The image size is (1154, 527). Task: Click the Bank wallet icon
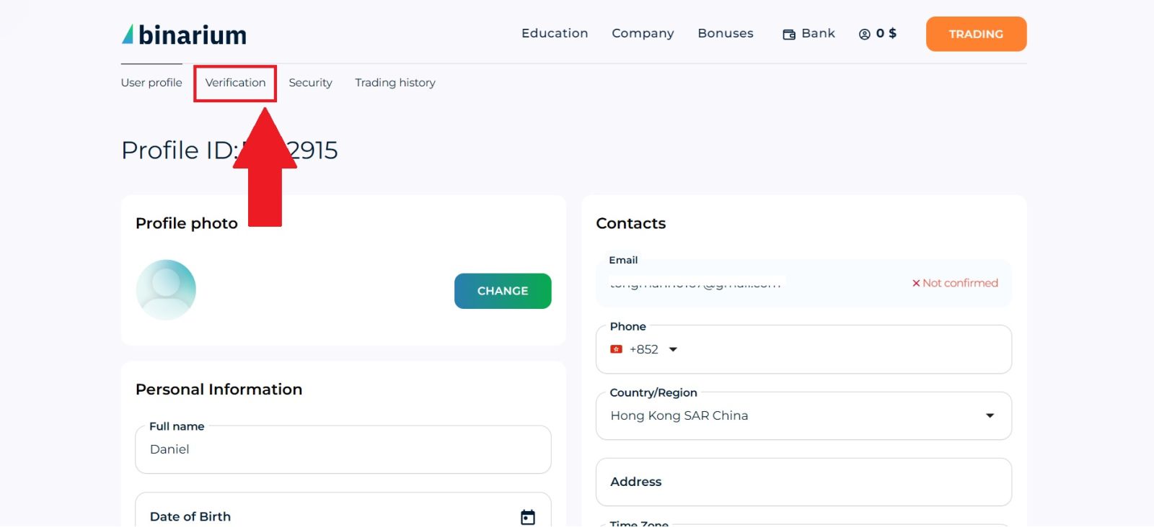tap(789, 35)
